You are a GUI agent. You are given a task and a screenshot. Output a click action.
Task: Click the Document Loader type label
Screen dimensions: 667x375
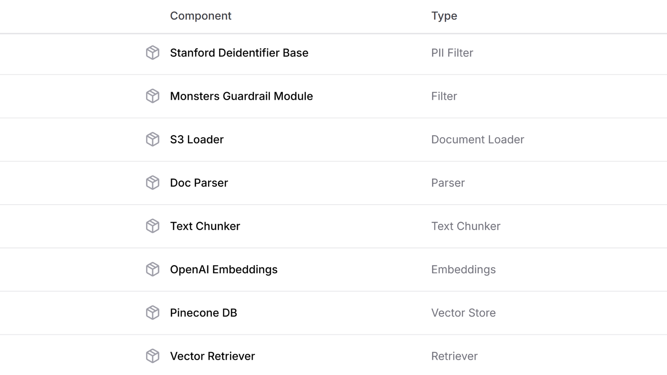[478, 139]
